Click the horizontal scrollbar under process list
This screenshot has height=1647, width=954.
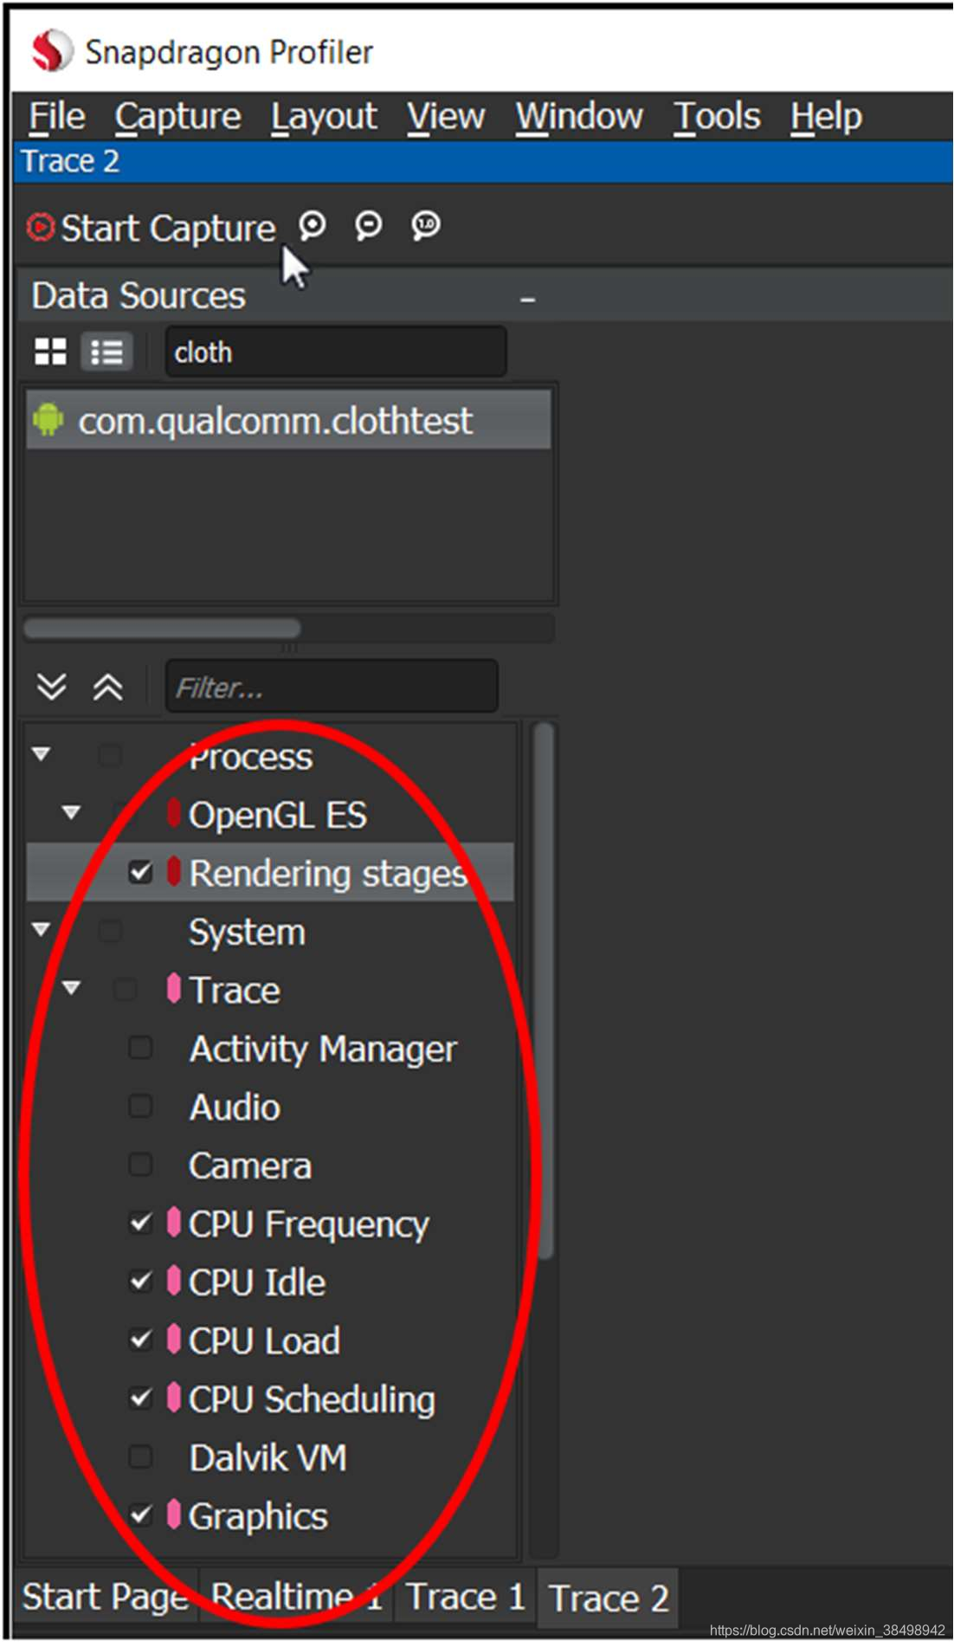point(163,628)
